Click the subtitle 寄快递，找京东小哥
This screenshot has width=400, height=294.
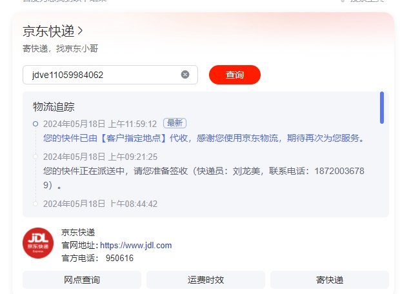pyautogui.click(x=61, y=48)
